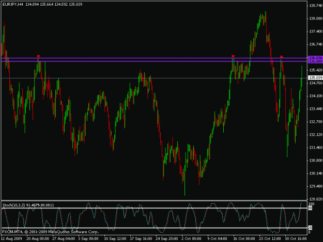This screenshot has height=242, width=323.
Task: Click the red X marker near 16 Oct
Action: 233,56
